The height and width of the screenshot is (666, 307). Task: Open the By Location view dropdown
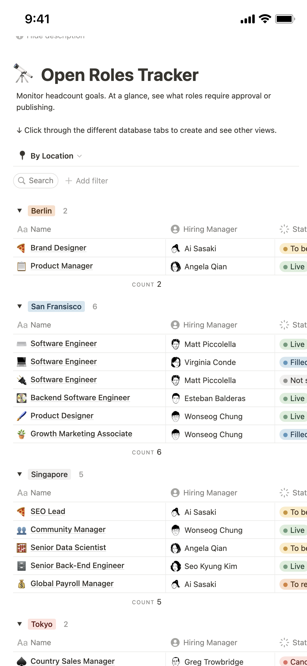(x=51, y=156)
